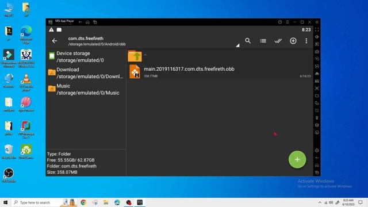Viewport: 368px width, 207px height.
Task: Select all files with double-check icon
Action: 278,41
